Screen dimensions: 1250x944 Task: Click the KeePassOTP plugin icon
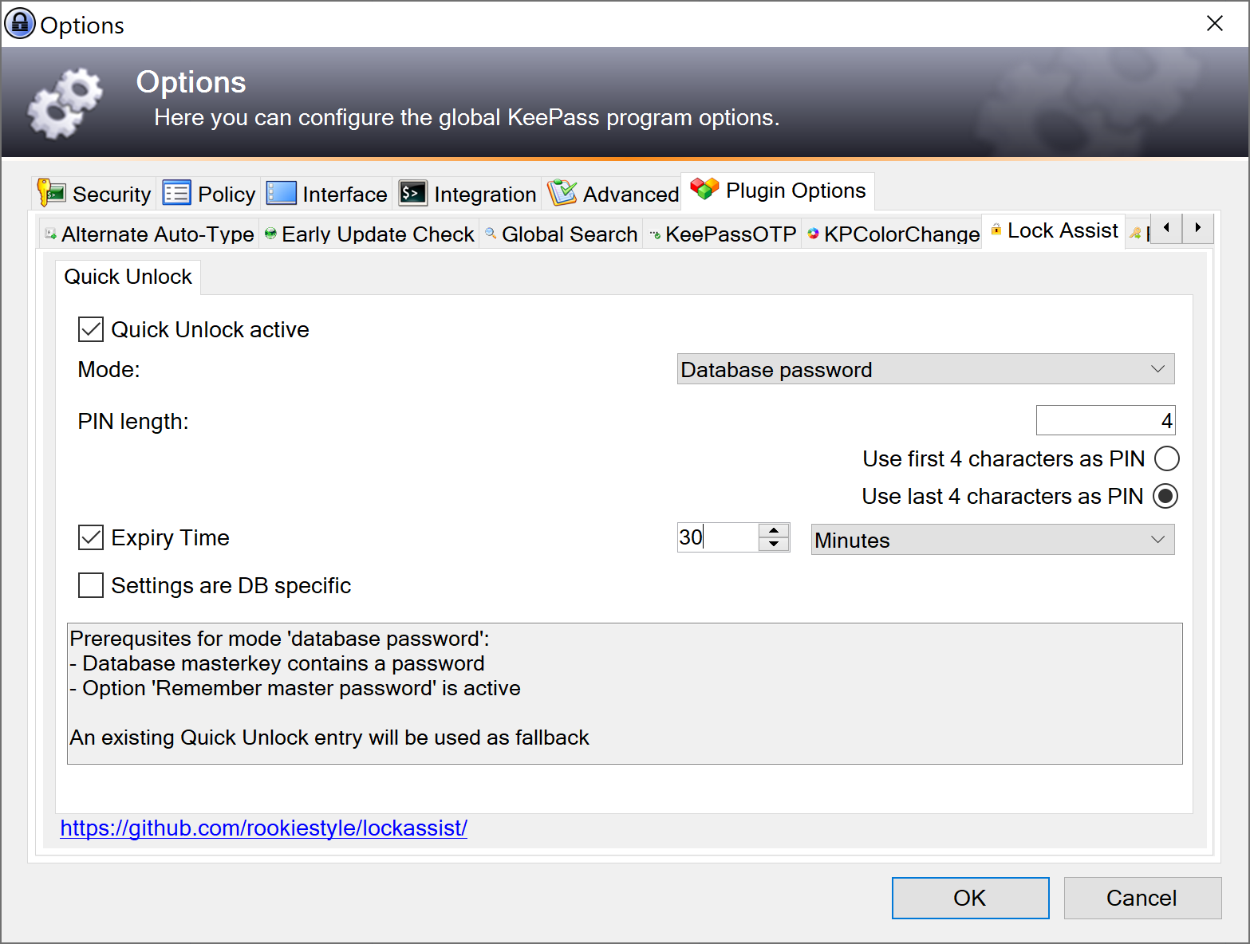click(655, 234)
